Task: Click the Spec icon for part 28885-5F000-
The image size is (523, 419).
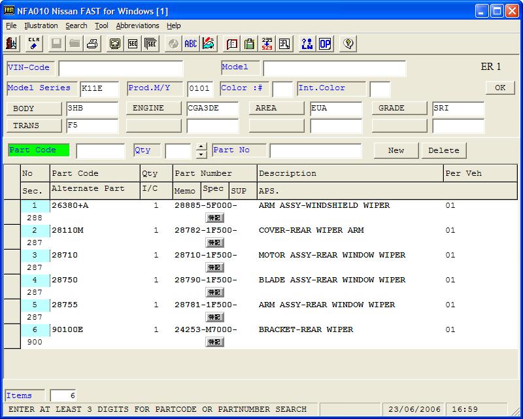Action: click(215, 218)
